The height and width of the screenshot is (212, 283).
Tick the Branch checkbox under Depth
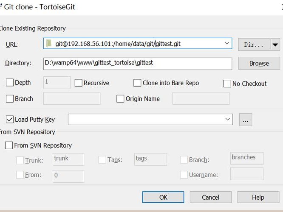click(x=10, y=99)
